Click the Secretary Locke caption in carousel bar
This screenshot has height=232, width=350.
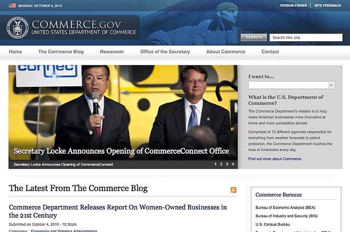click(63, 164)
